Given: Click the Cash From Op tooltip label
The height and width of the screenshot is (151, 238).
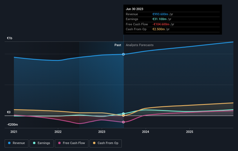Looking at the screenshot, I should coord(136,29).
